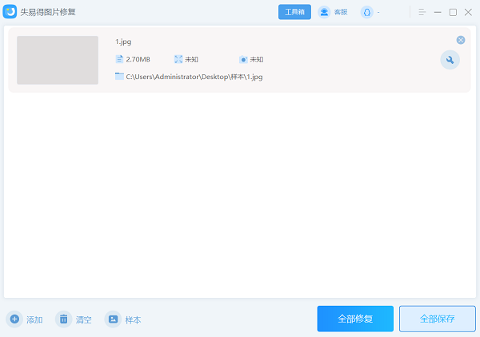
Task: Open the 失易得图片修复 app logo
Action: coord(10,12)
